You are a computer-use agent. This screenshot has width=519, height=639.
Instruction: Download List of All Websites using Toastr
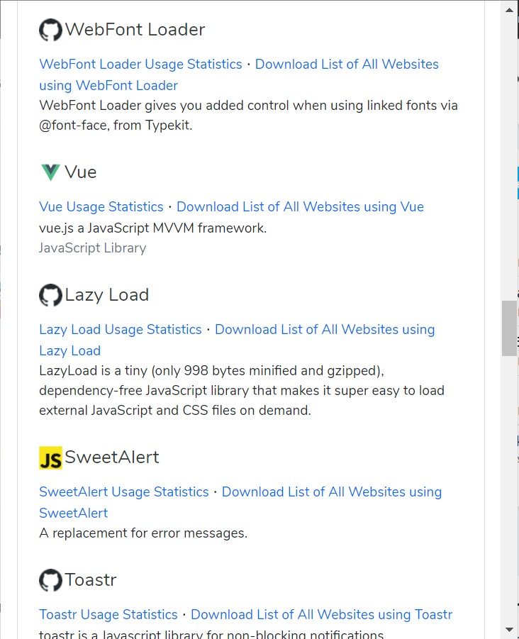click(x=321, y=615)
